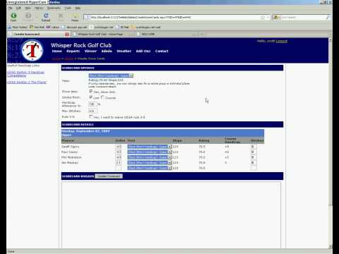Screen dimensions: 339x254
Task: Open the tees dropdown for Phil Mickelson
Action: [x=150, y=157]
